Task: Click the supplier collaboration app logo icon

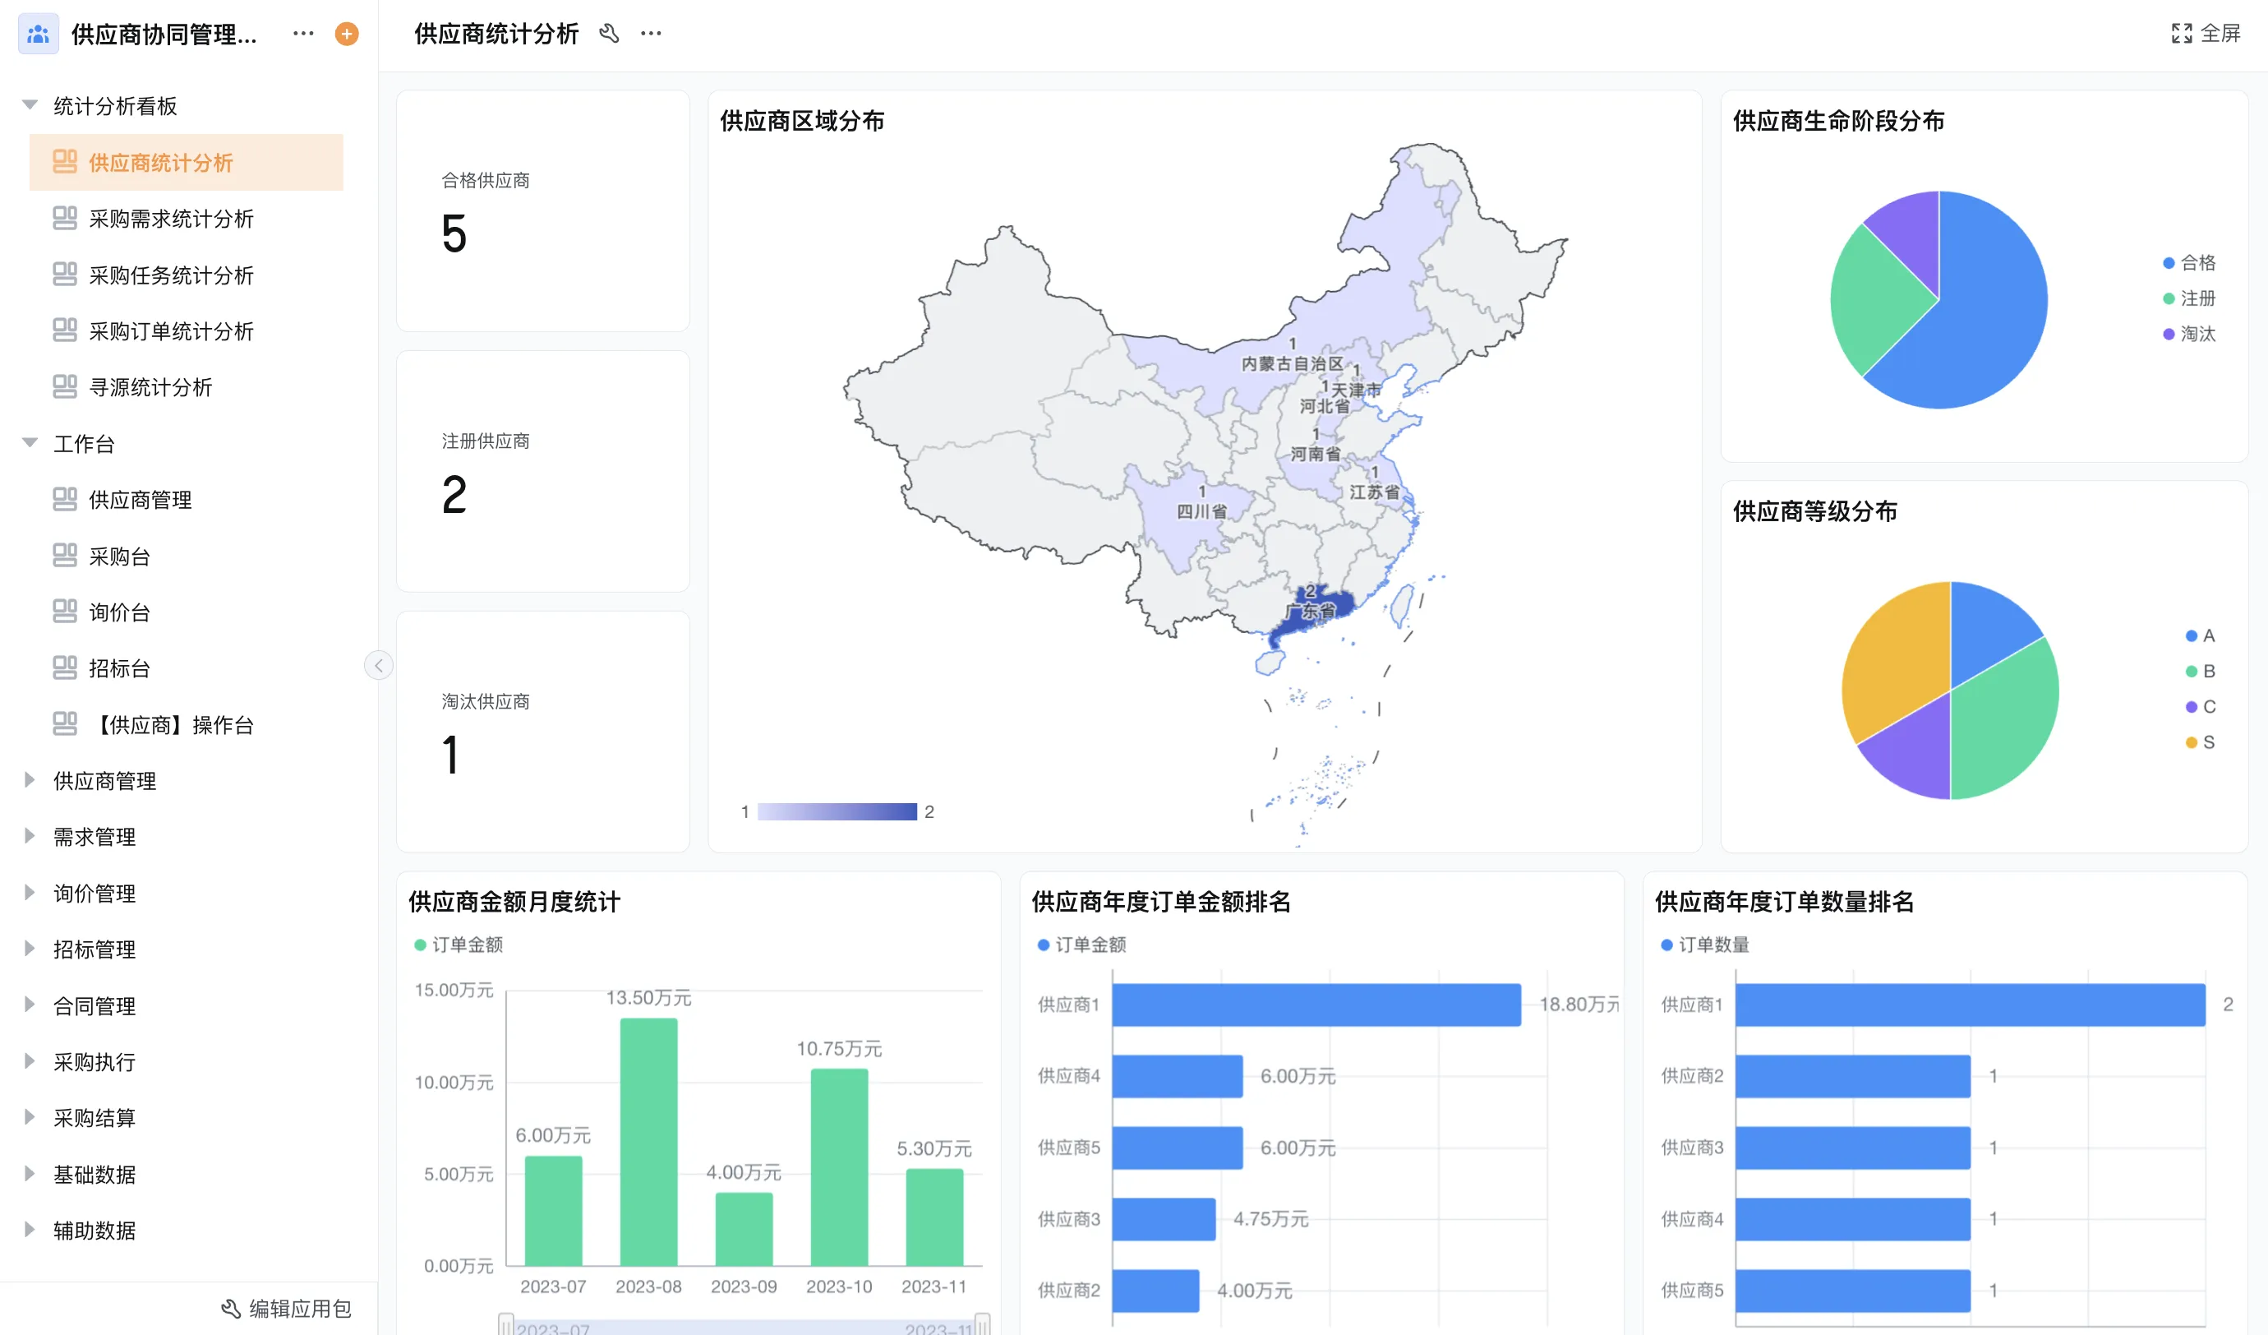Action: [x=38, y=35]
